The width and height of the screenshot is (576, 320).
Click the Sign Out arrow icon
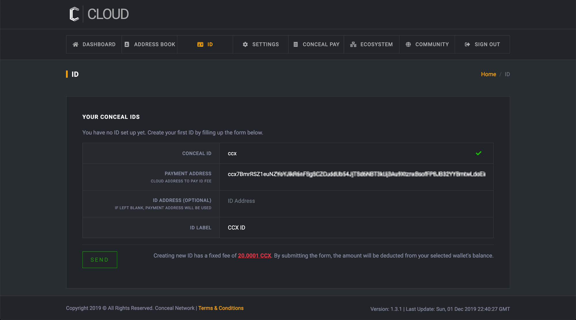(x=467, y=44)
